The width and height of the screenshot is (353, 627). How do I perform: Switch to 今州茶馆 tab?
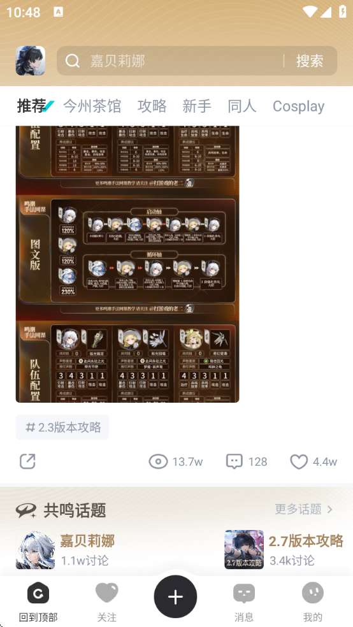[x=92, y=106]
